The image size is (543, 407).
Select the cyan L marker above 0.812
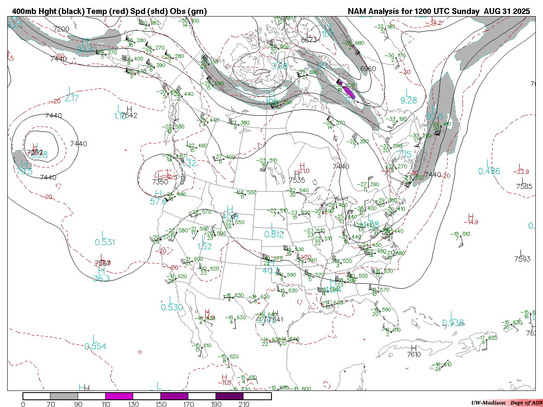click(x=273, y=227)
